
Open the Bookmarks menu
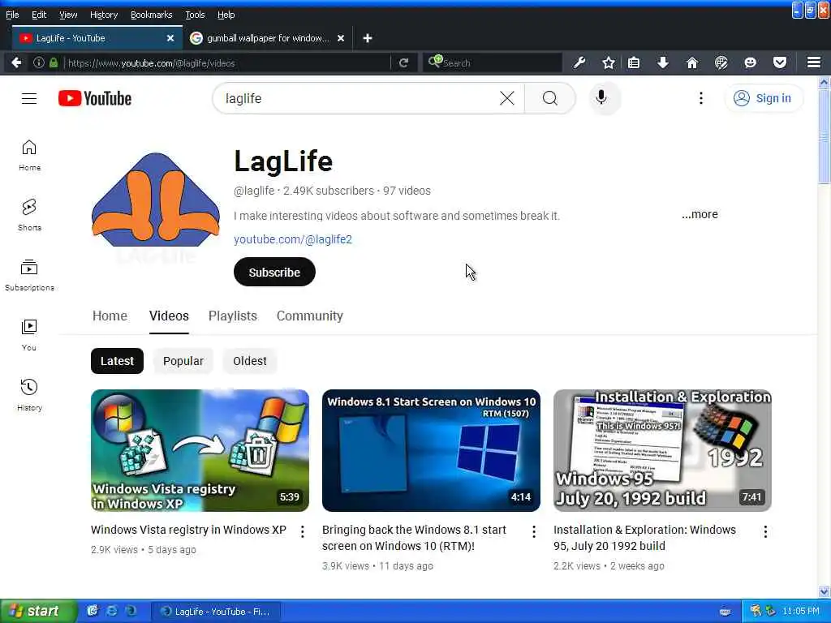151,15
